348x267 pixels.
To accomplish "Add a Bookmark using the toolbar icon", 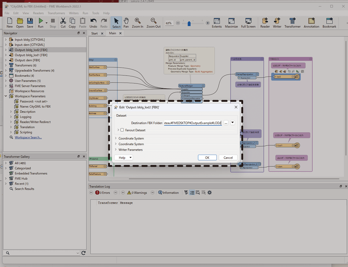I will pos(329,23).
